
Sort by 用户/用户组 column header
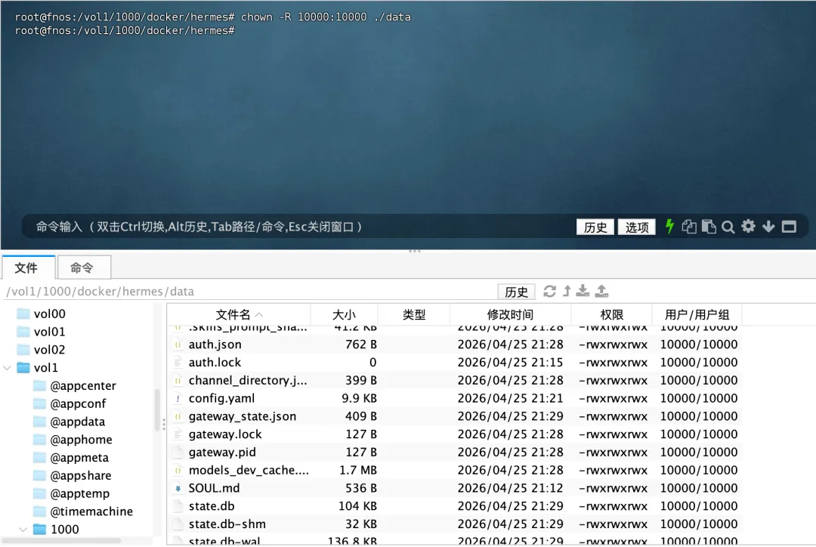click(x=697, y=315)
